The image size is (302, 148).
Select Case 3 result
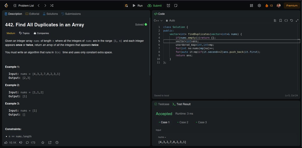pos(201,122)
